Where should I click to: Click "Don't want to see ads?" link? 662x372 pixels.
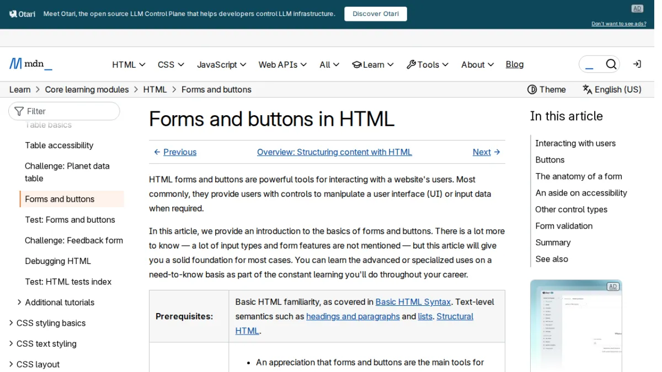coord(619,24)
